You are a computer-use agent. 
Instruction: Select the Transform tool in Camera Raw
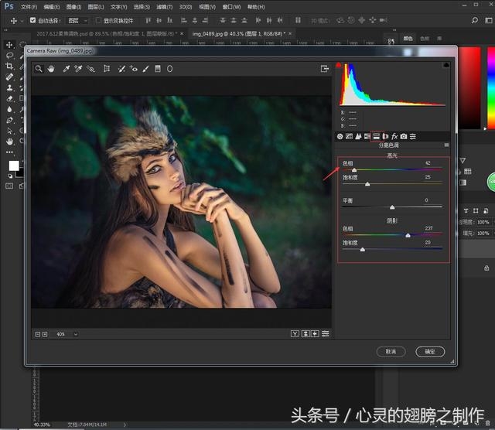[107, 69]
